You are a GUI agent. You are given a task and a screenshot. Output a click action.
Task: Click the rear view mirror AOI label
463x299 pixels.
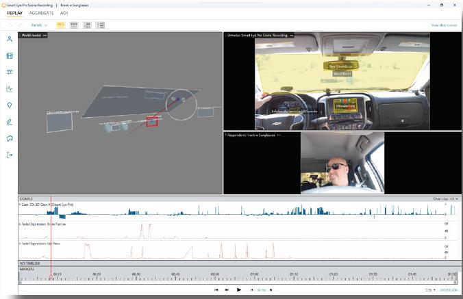click(340, 66)
